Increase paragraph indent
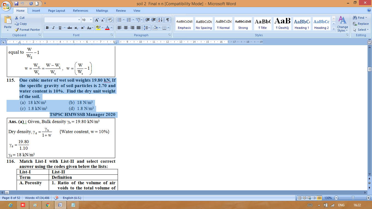This screenshot has height=209, width=372. (x=154, y=20)
